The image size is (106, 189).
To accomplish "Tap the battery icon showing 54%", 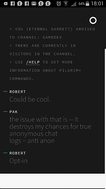I will (x=87, y=4).
